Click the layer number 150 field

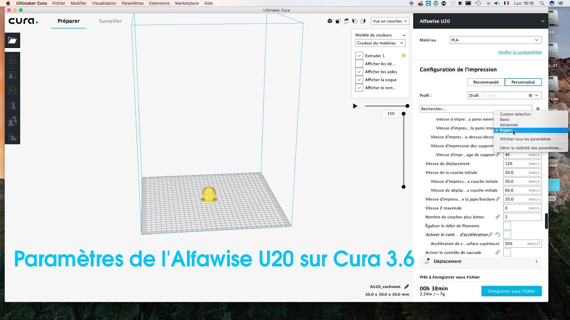391,113
